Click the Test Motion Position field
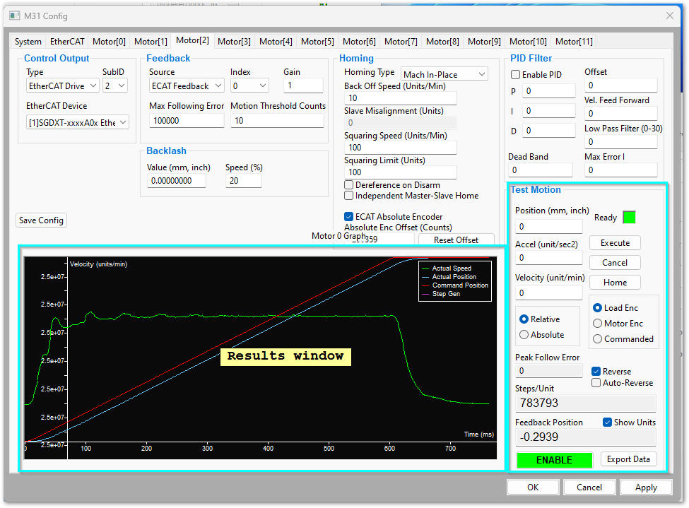The width and height of the screenshot is (689, 508). point(548,226)
